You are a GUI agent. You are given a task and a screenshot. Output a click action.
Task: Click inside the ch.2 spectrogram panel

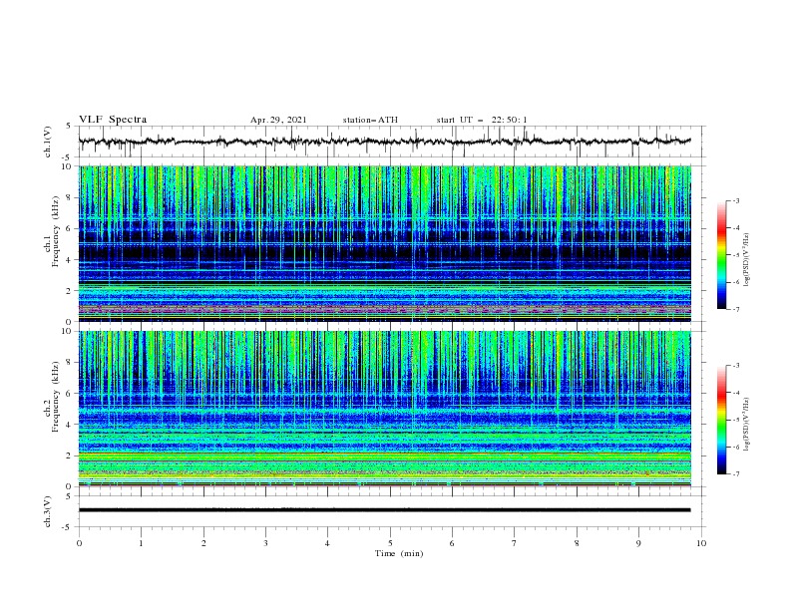coord(385,409)
